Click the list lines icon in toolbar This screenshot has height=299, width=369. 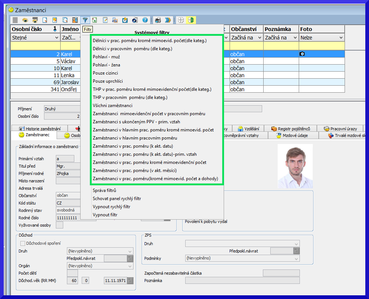[x=15, y=20]
